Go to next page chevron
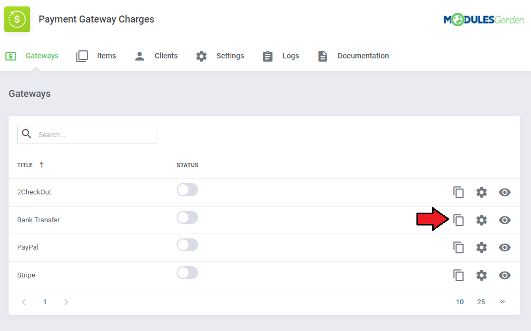The width and height of the screenshot is (531, 331). tap(66, 302)
